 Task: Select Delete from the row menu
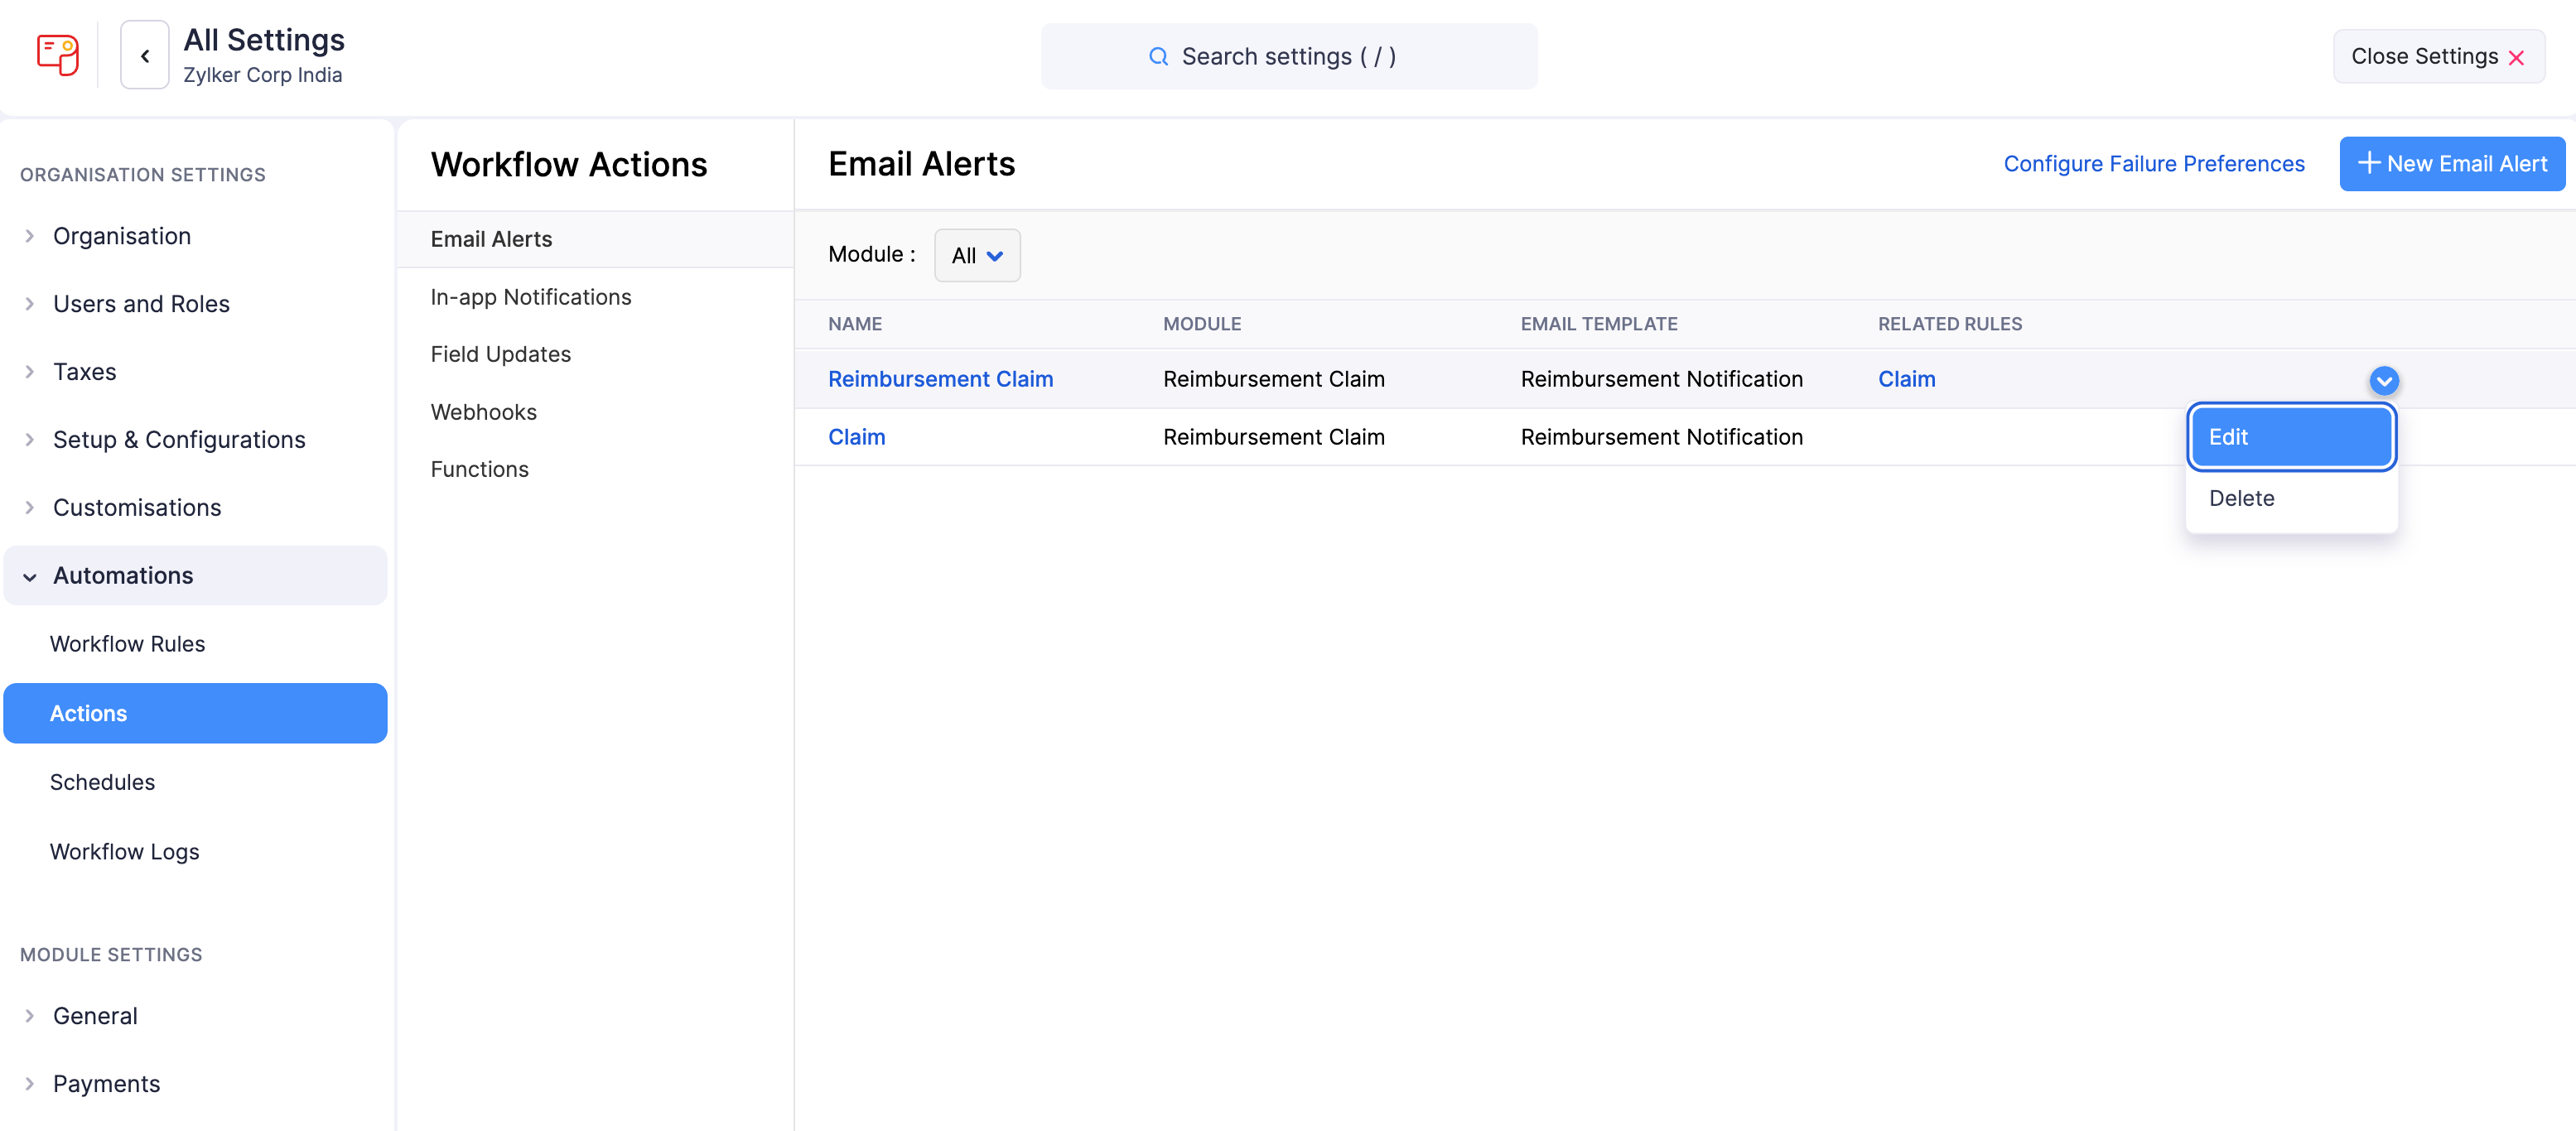[2291, 498]
